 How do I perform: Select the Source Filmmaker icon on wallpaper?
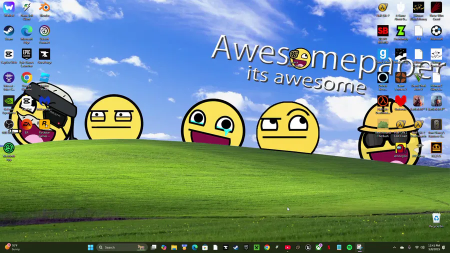click(x=294, y=58)
